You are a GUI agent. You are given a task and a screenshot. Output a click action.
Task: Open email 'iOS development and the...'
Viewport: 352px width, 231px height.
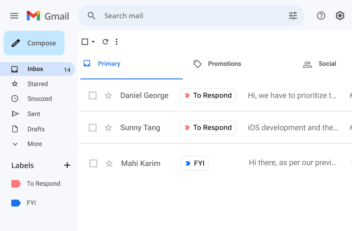(x=293, y=128)
